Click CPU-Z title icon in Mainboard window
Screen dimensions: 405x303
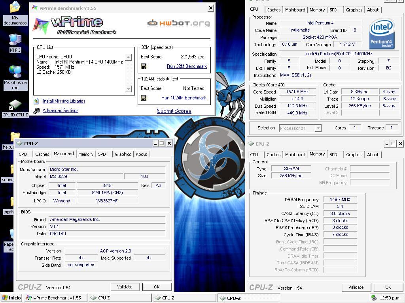(x=19, y=143)
